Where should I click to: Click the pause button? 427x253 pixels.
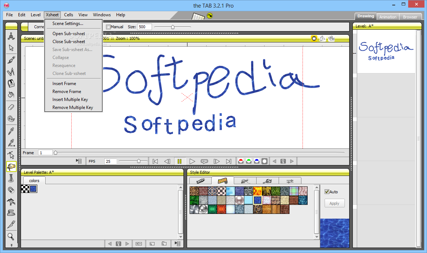point(179,161)
